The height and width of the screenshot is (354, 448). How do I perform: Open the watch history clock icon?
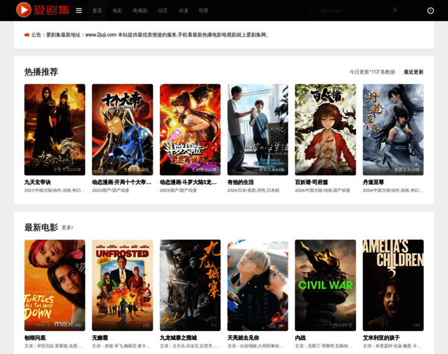coord(430,11)
